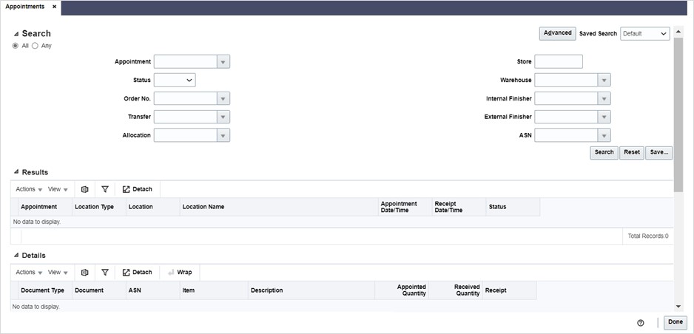The width and height of the screenshot is (694, 334).
Task: Click the Details filter funnel icon
Action: pyautogui.click(x=105, y=273)
